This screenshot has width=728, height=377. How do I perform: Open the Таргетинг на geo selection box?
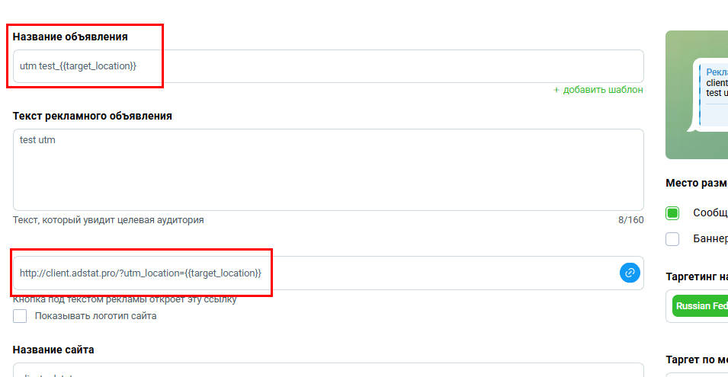pos(697,306)
